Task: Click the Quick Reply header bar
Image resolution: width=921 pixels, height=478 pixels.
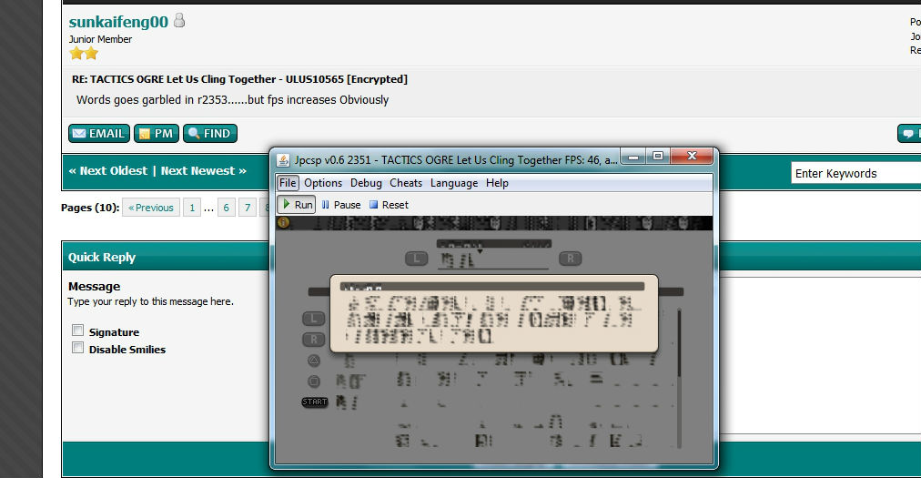Action: click(166, 257)
